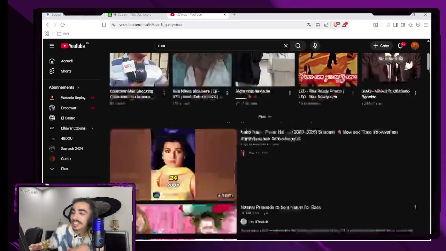Viewport: 446px width, 251px height.
Task: Switch to the Stream - Kick Dashboard tab
Action: point(134,15)
